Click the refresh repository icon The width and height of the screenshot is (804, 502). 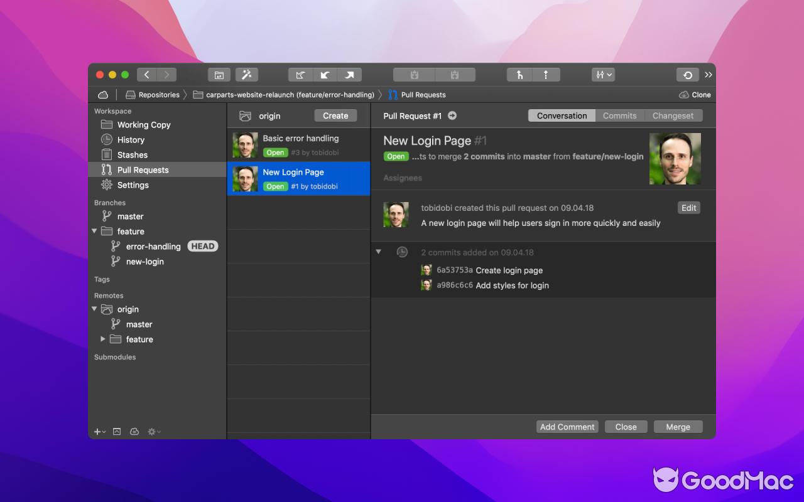687,74
